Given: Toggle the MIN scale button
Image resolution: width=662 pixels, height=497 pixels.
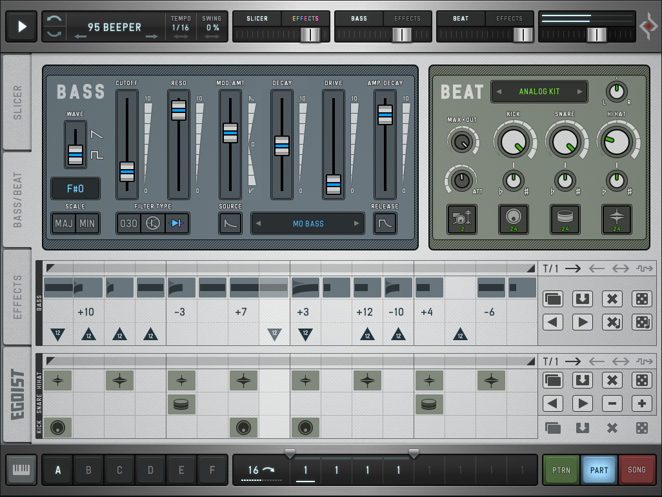Looking at the screenshot, I should pos(87,224).
